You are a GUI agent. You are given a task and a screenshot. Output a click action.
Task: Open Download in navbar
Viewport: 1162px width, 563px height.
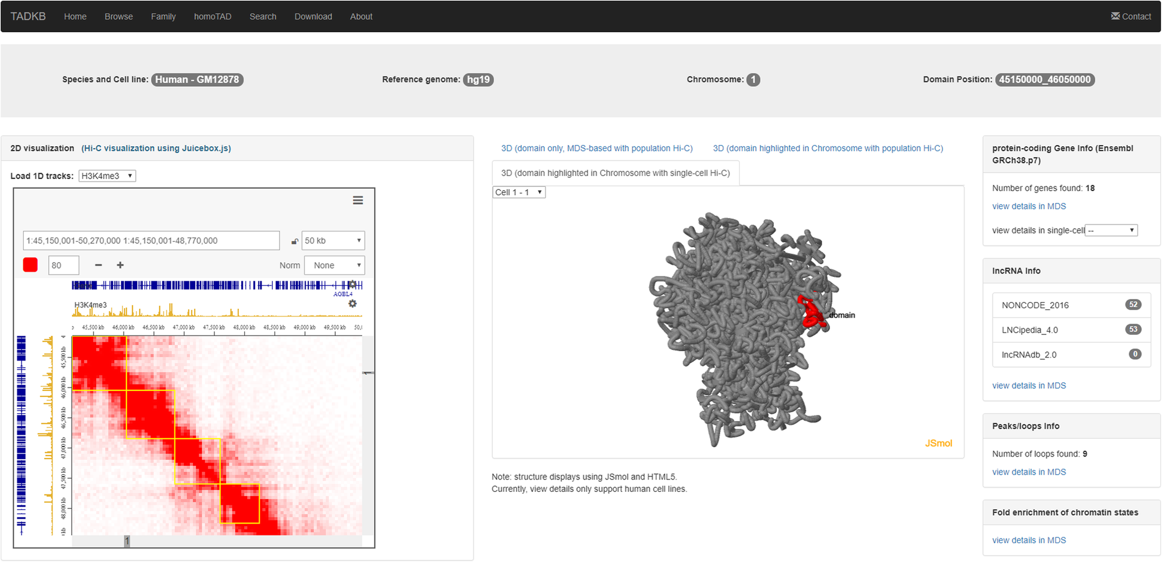[x=313, y=17]
